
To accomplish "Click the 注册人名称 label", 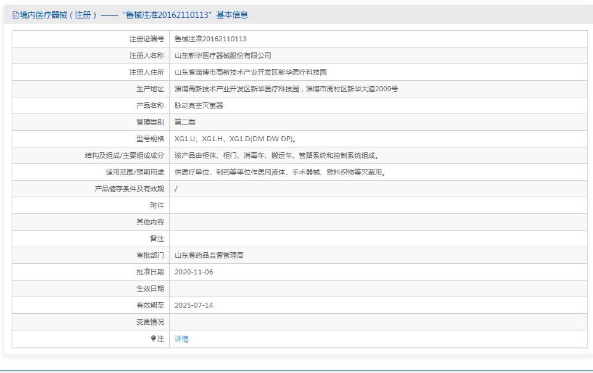I will pos(147,55).
